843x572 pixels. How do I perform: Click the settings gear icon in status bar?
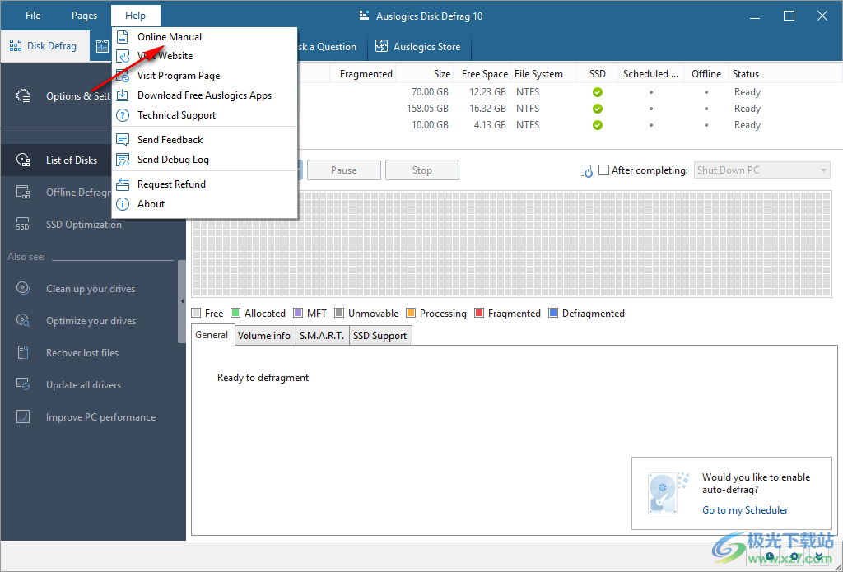pyautogui.click(x=794, y=557)
